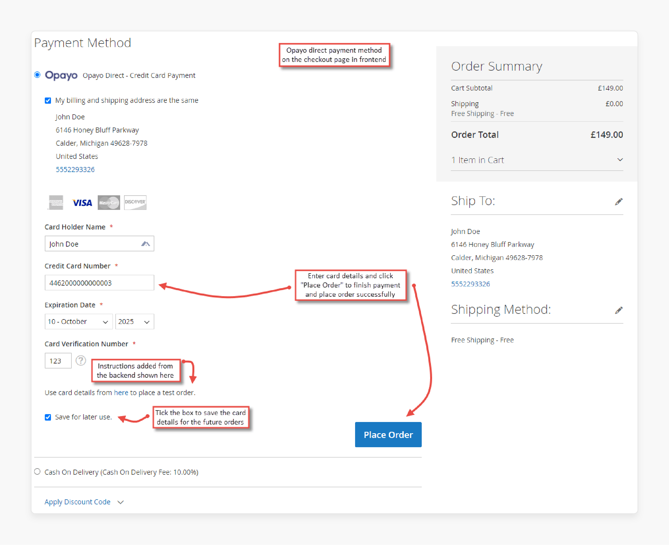Screen dimensions: 669x545
Task: Click the Shipping £0.00 value
Action: pos(614,104)
